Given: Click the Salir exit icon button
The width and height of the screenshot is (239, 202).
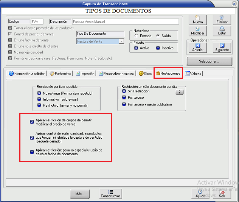Looking at the screenshot, I should pos(222,194).
